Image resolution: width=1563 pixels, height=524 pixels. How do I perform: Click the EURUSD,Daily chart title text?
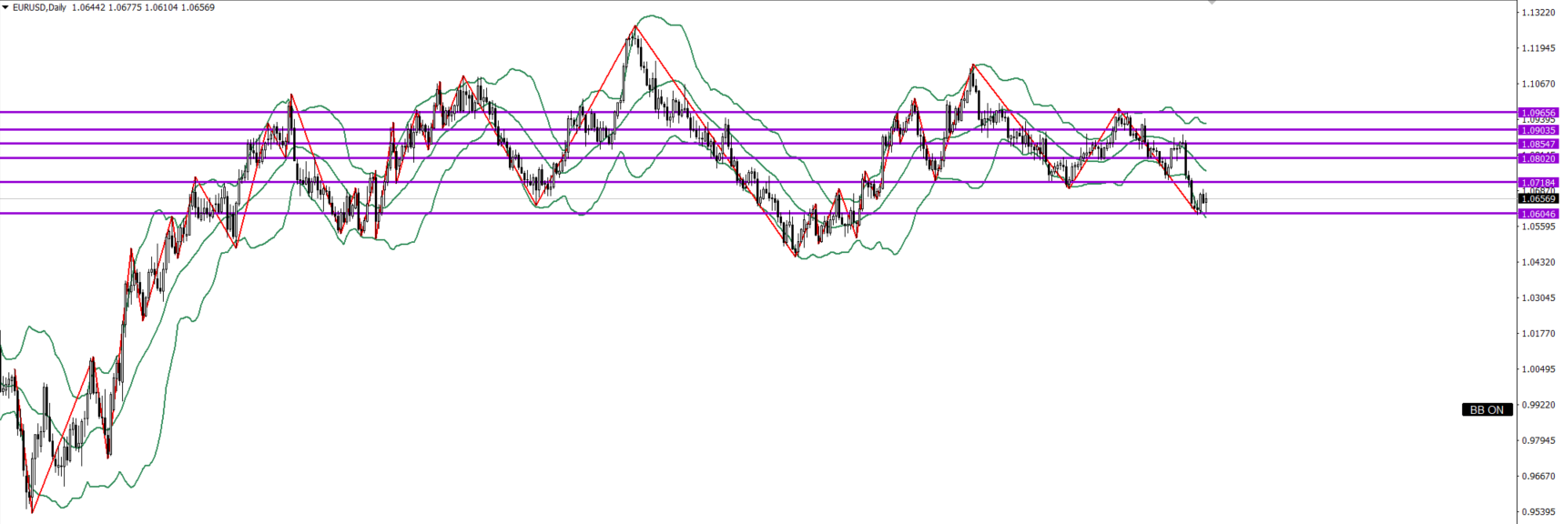(39, 7)
